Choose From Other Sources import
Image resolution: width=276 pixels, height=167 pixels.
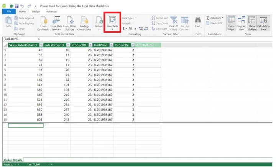click(x=70, y=23)
